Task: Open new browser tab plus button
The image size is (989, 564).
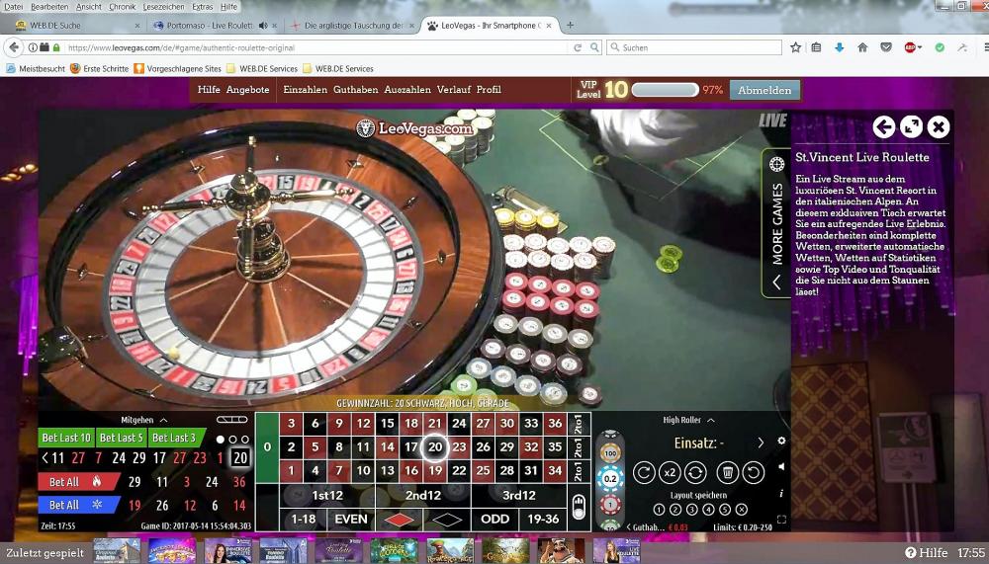Action: [571, 26]
